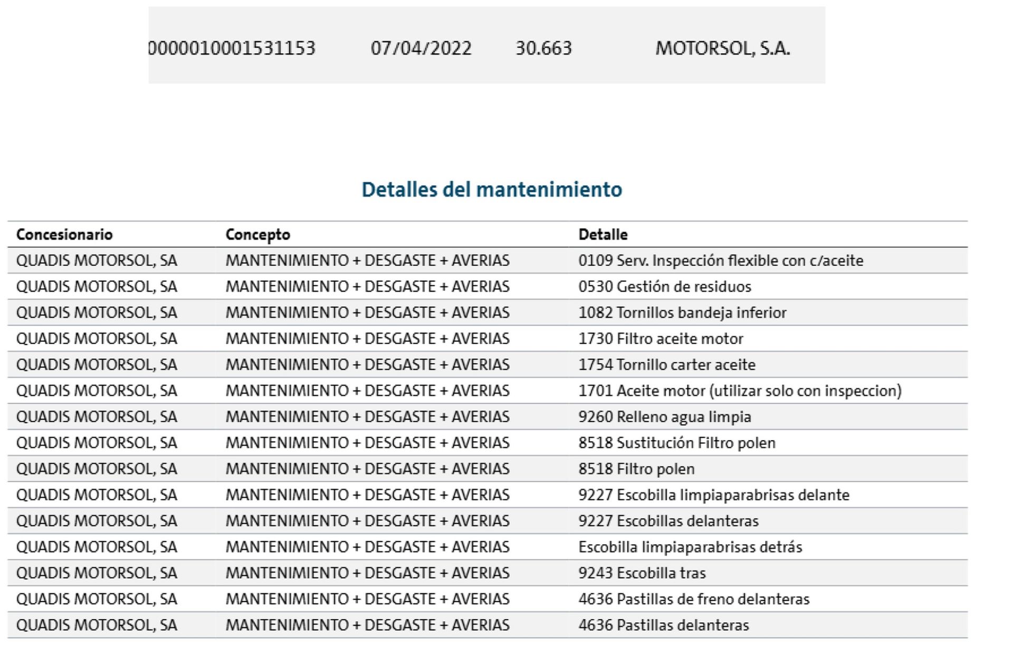Click "9227 Escobilla limpiaparabrisas delante"
This screenshot has height=665, width=1013.
714,495
